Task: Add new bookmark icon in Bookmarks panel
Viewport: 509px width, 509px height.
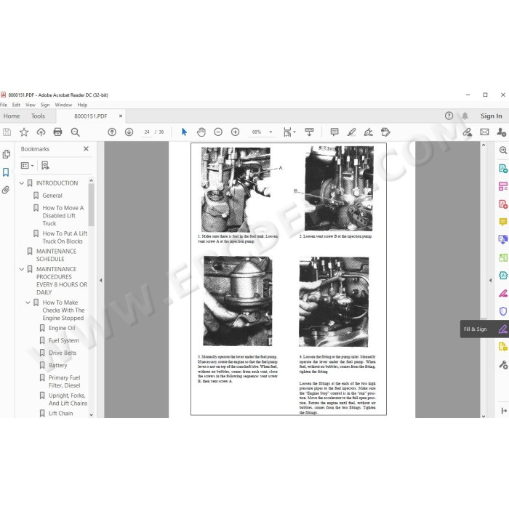Action: pos(45,166)
